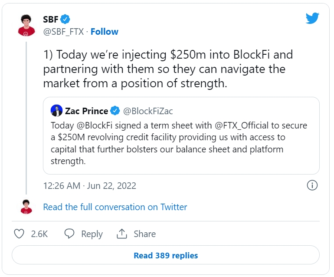Click the heart like icon

[x=19, y=234]
